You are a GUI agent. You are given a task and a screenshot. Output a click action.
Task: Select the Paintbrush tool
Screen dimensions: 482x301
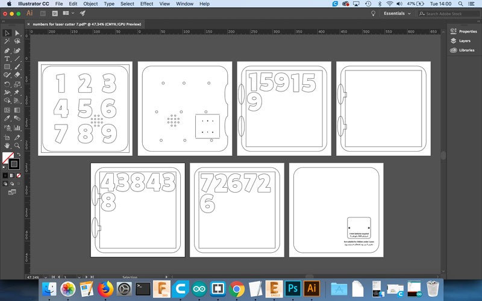click(x=17, y=67)
